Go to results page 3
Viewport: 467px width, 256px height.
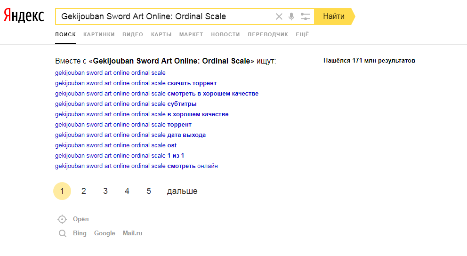pos(105,191)
